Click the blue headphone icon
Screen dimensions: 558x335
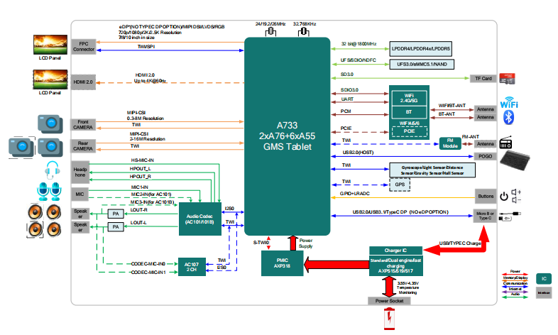[51, 170]
